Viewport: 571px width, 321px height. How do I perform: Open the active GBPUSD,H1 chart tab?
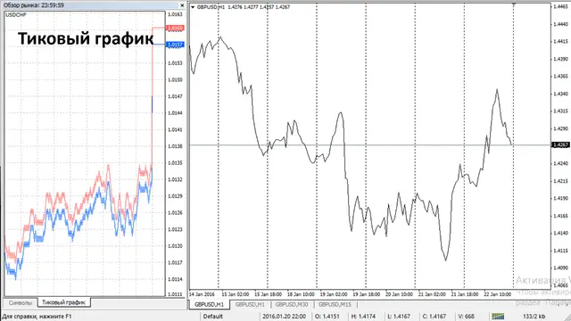(x=209, y=304)
